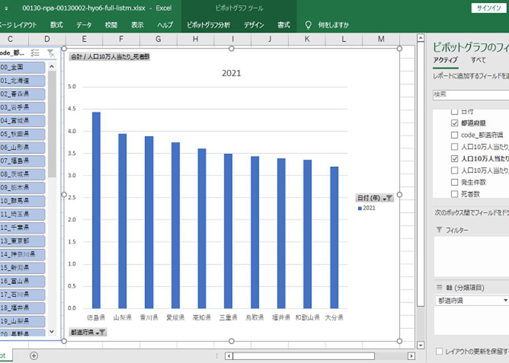
Task: Select column header M
Action: point(381,39)
